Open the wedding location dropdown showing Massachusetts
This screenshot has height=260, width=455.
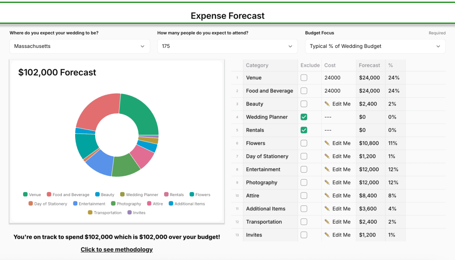(80, 46)
